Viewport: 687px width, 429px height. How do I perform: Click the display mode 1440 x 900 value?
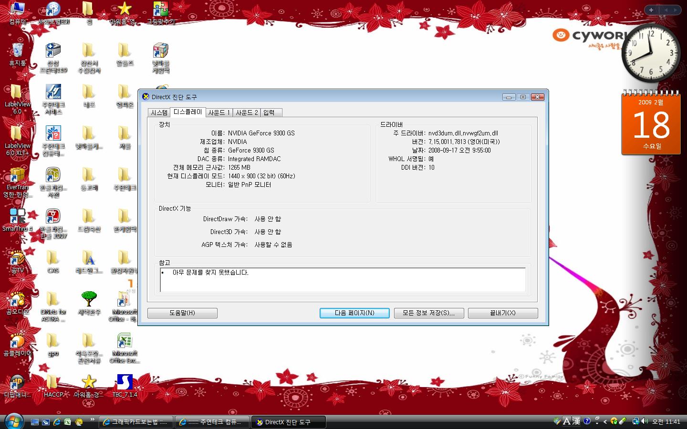pos(261,176)
